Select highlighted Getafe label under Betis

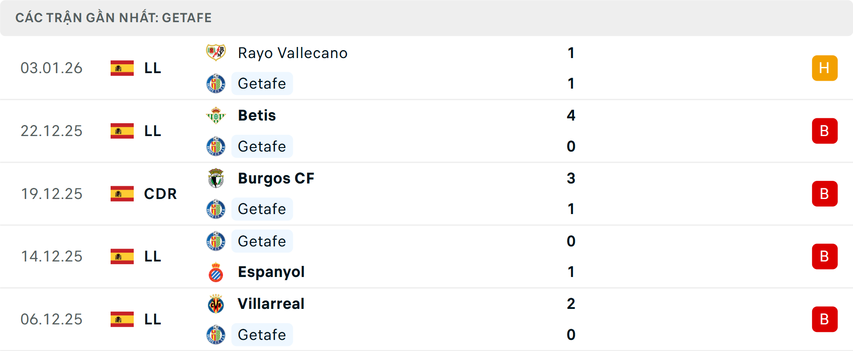262,146
